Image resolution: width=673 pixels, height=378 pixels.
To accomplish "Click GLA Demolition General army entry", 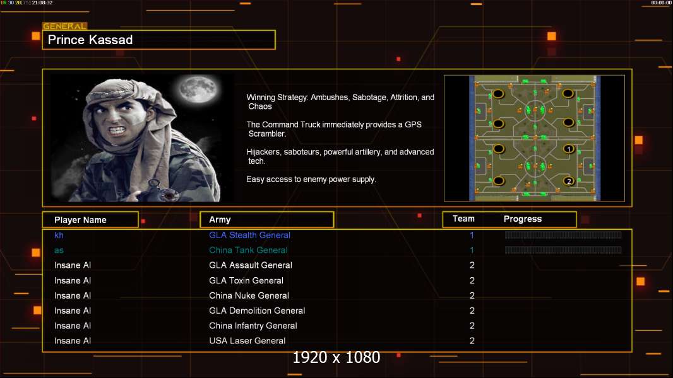I will 257,311.
